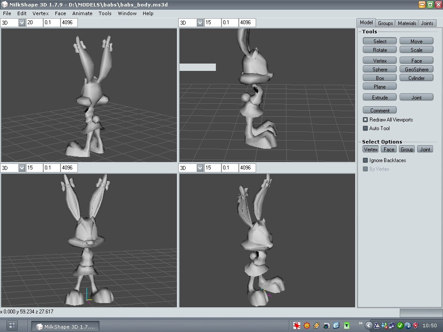
Task: Click the MilkShape 3D taskbar button
Action: click(65, 327)
